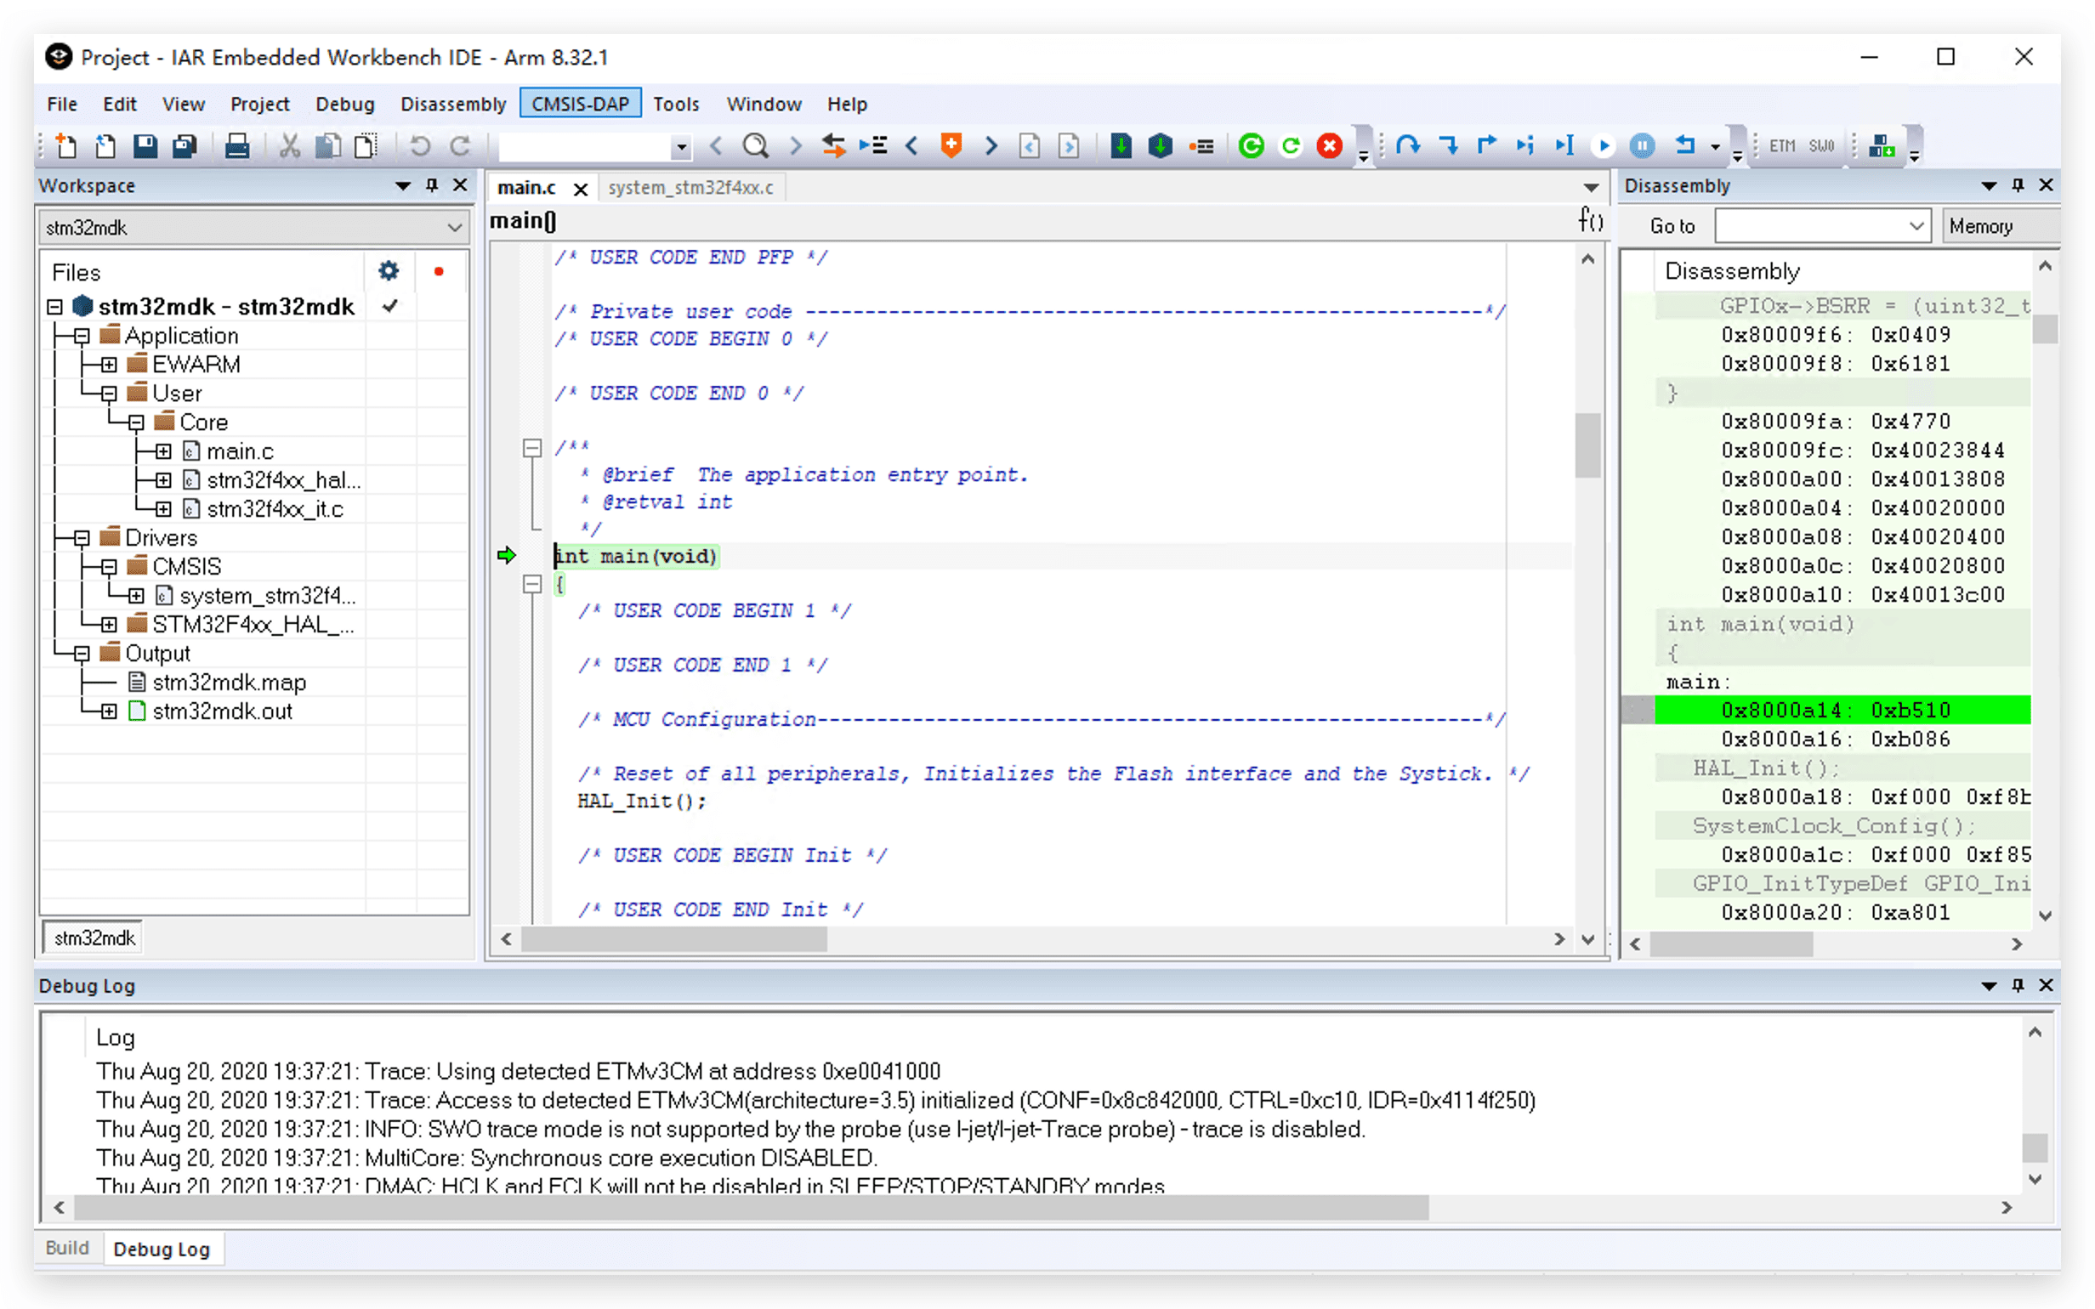Image resolution: width=2095 pixels, height=1309 pixels.
Task: Click the Go (run) play icon
Action: tap(1604, 145)
